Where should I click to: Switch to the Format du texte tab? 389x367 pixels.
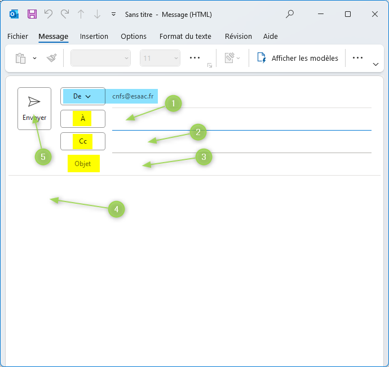click(x=185, y=37)
